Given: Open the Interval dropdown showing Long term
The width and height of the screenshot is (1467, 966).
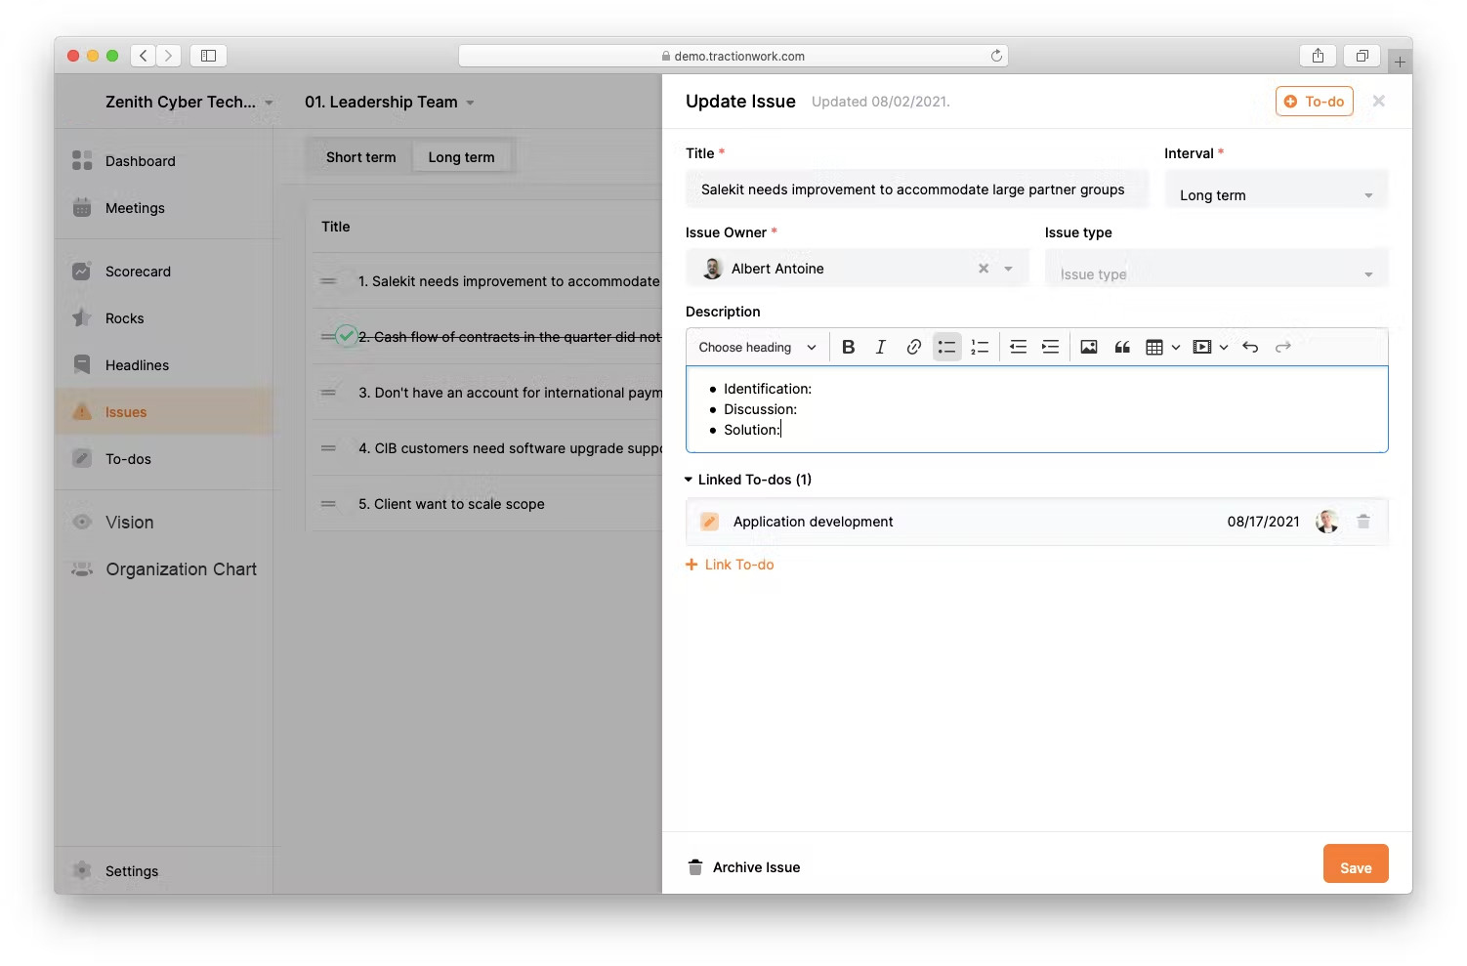Looking at the screenshot, I should click(1275, 195).
